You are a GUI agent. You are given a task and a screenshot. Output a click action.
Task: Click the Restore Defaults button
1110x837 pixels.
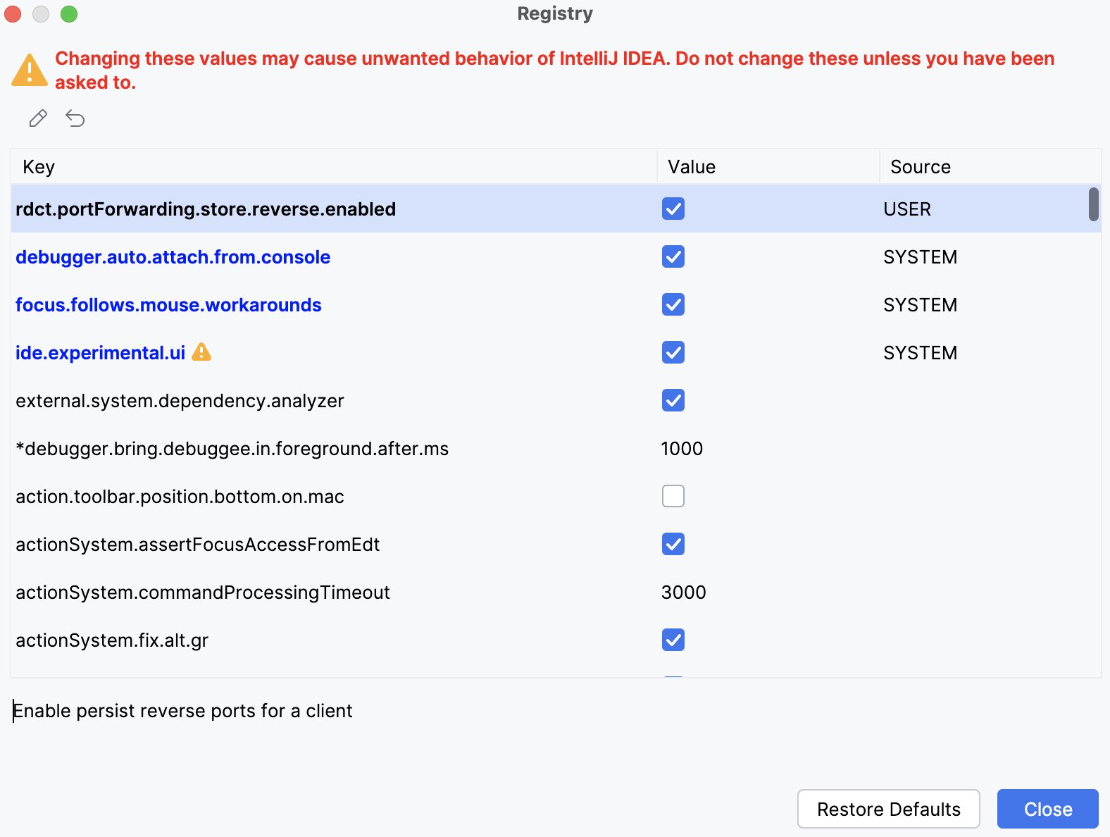coord(888,809)
